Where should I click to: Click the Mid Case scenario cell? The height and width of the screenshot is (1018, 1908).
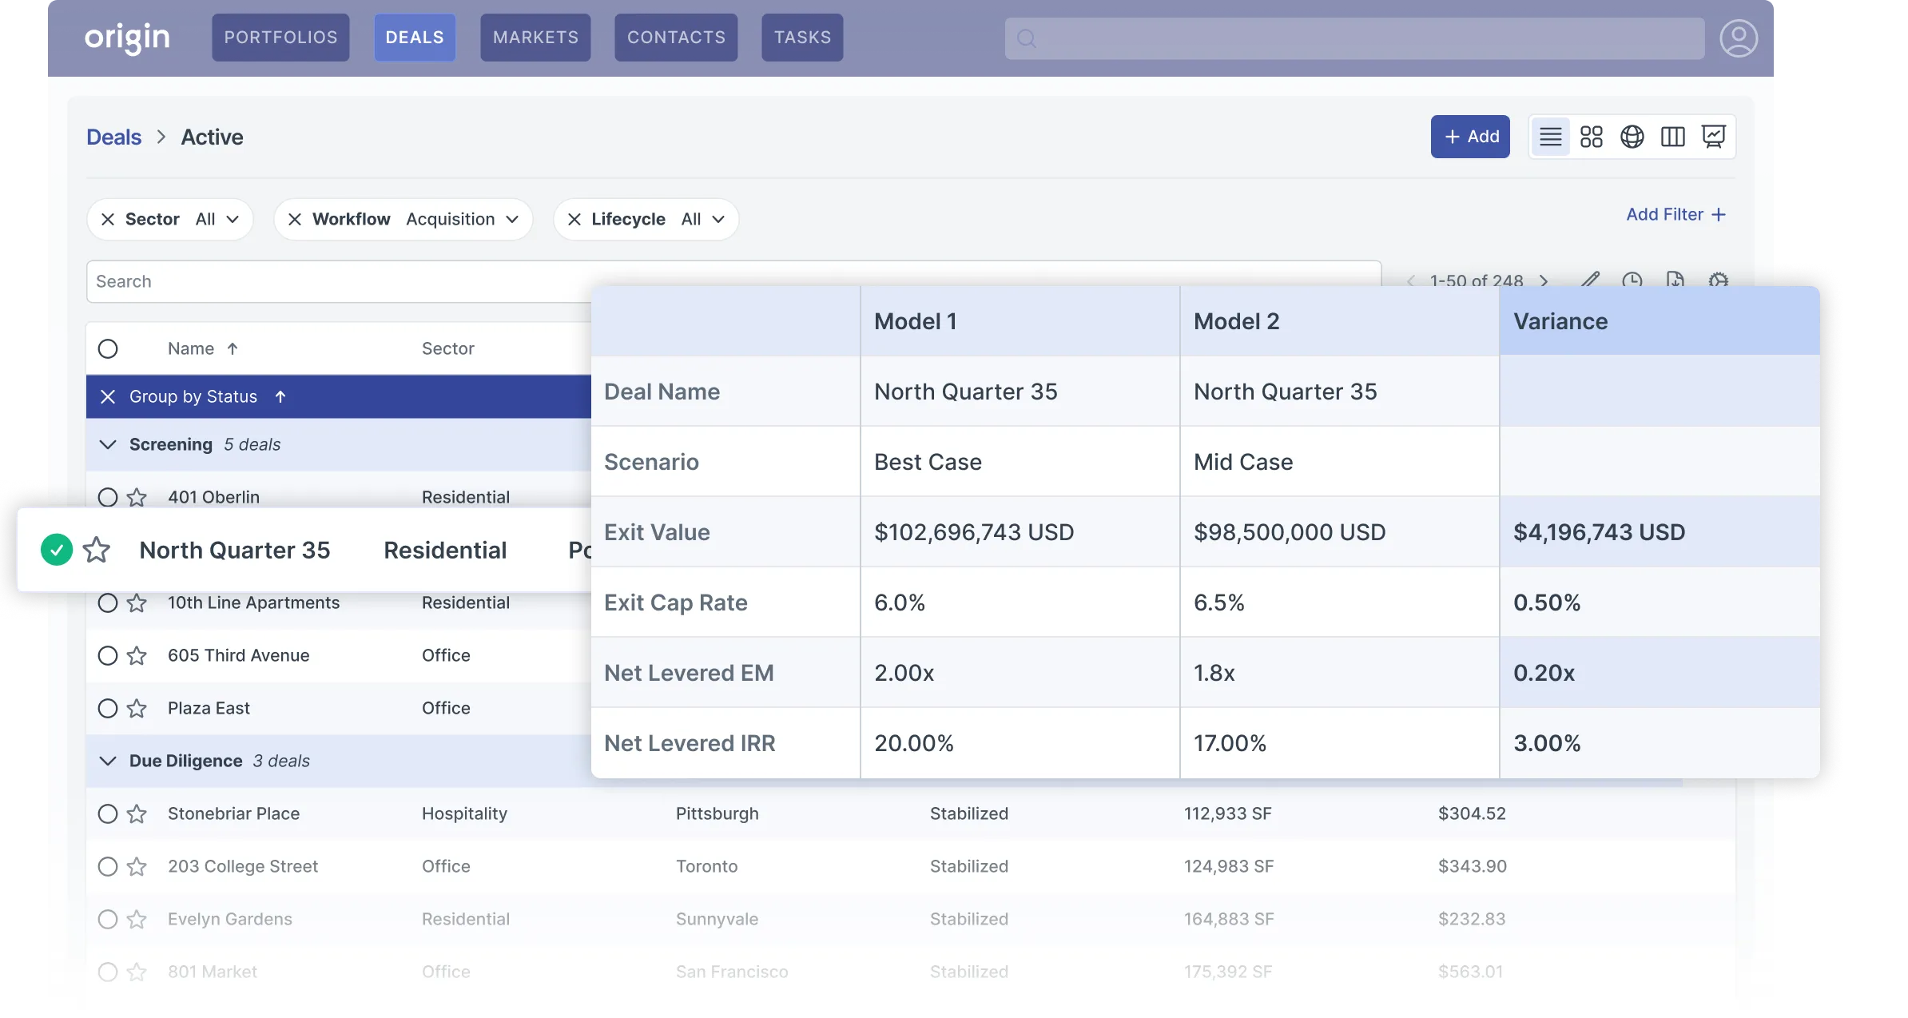pyautogui.click(x=1339, y=462)
